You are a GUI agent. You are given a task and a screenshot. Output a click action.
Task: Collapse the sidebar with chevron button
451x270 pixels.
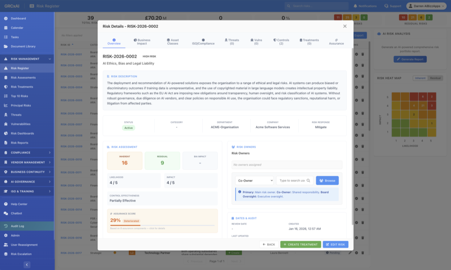tap(27, 265)
